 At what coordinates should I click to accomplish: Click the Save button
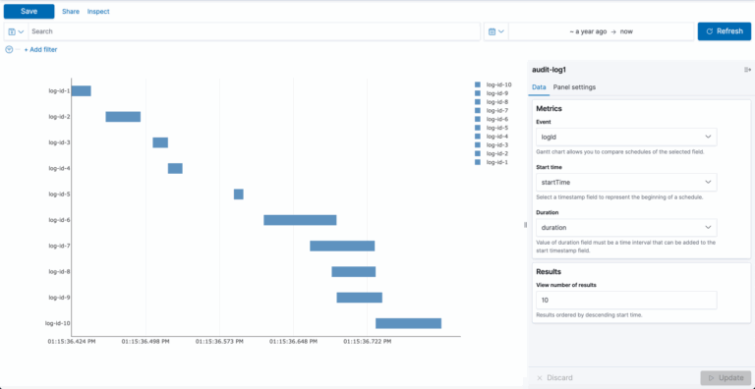29,12
